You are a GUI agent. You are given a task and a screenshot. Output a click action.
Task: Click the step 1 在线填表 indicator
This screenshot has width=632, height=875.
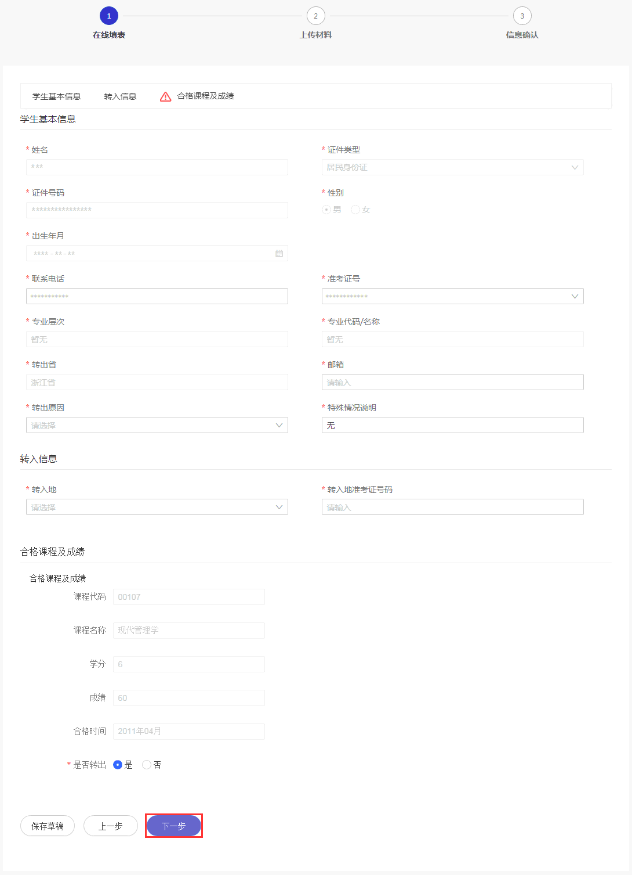(x=108, y=16)
